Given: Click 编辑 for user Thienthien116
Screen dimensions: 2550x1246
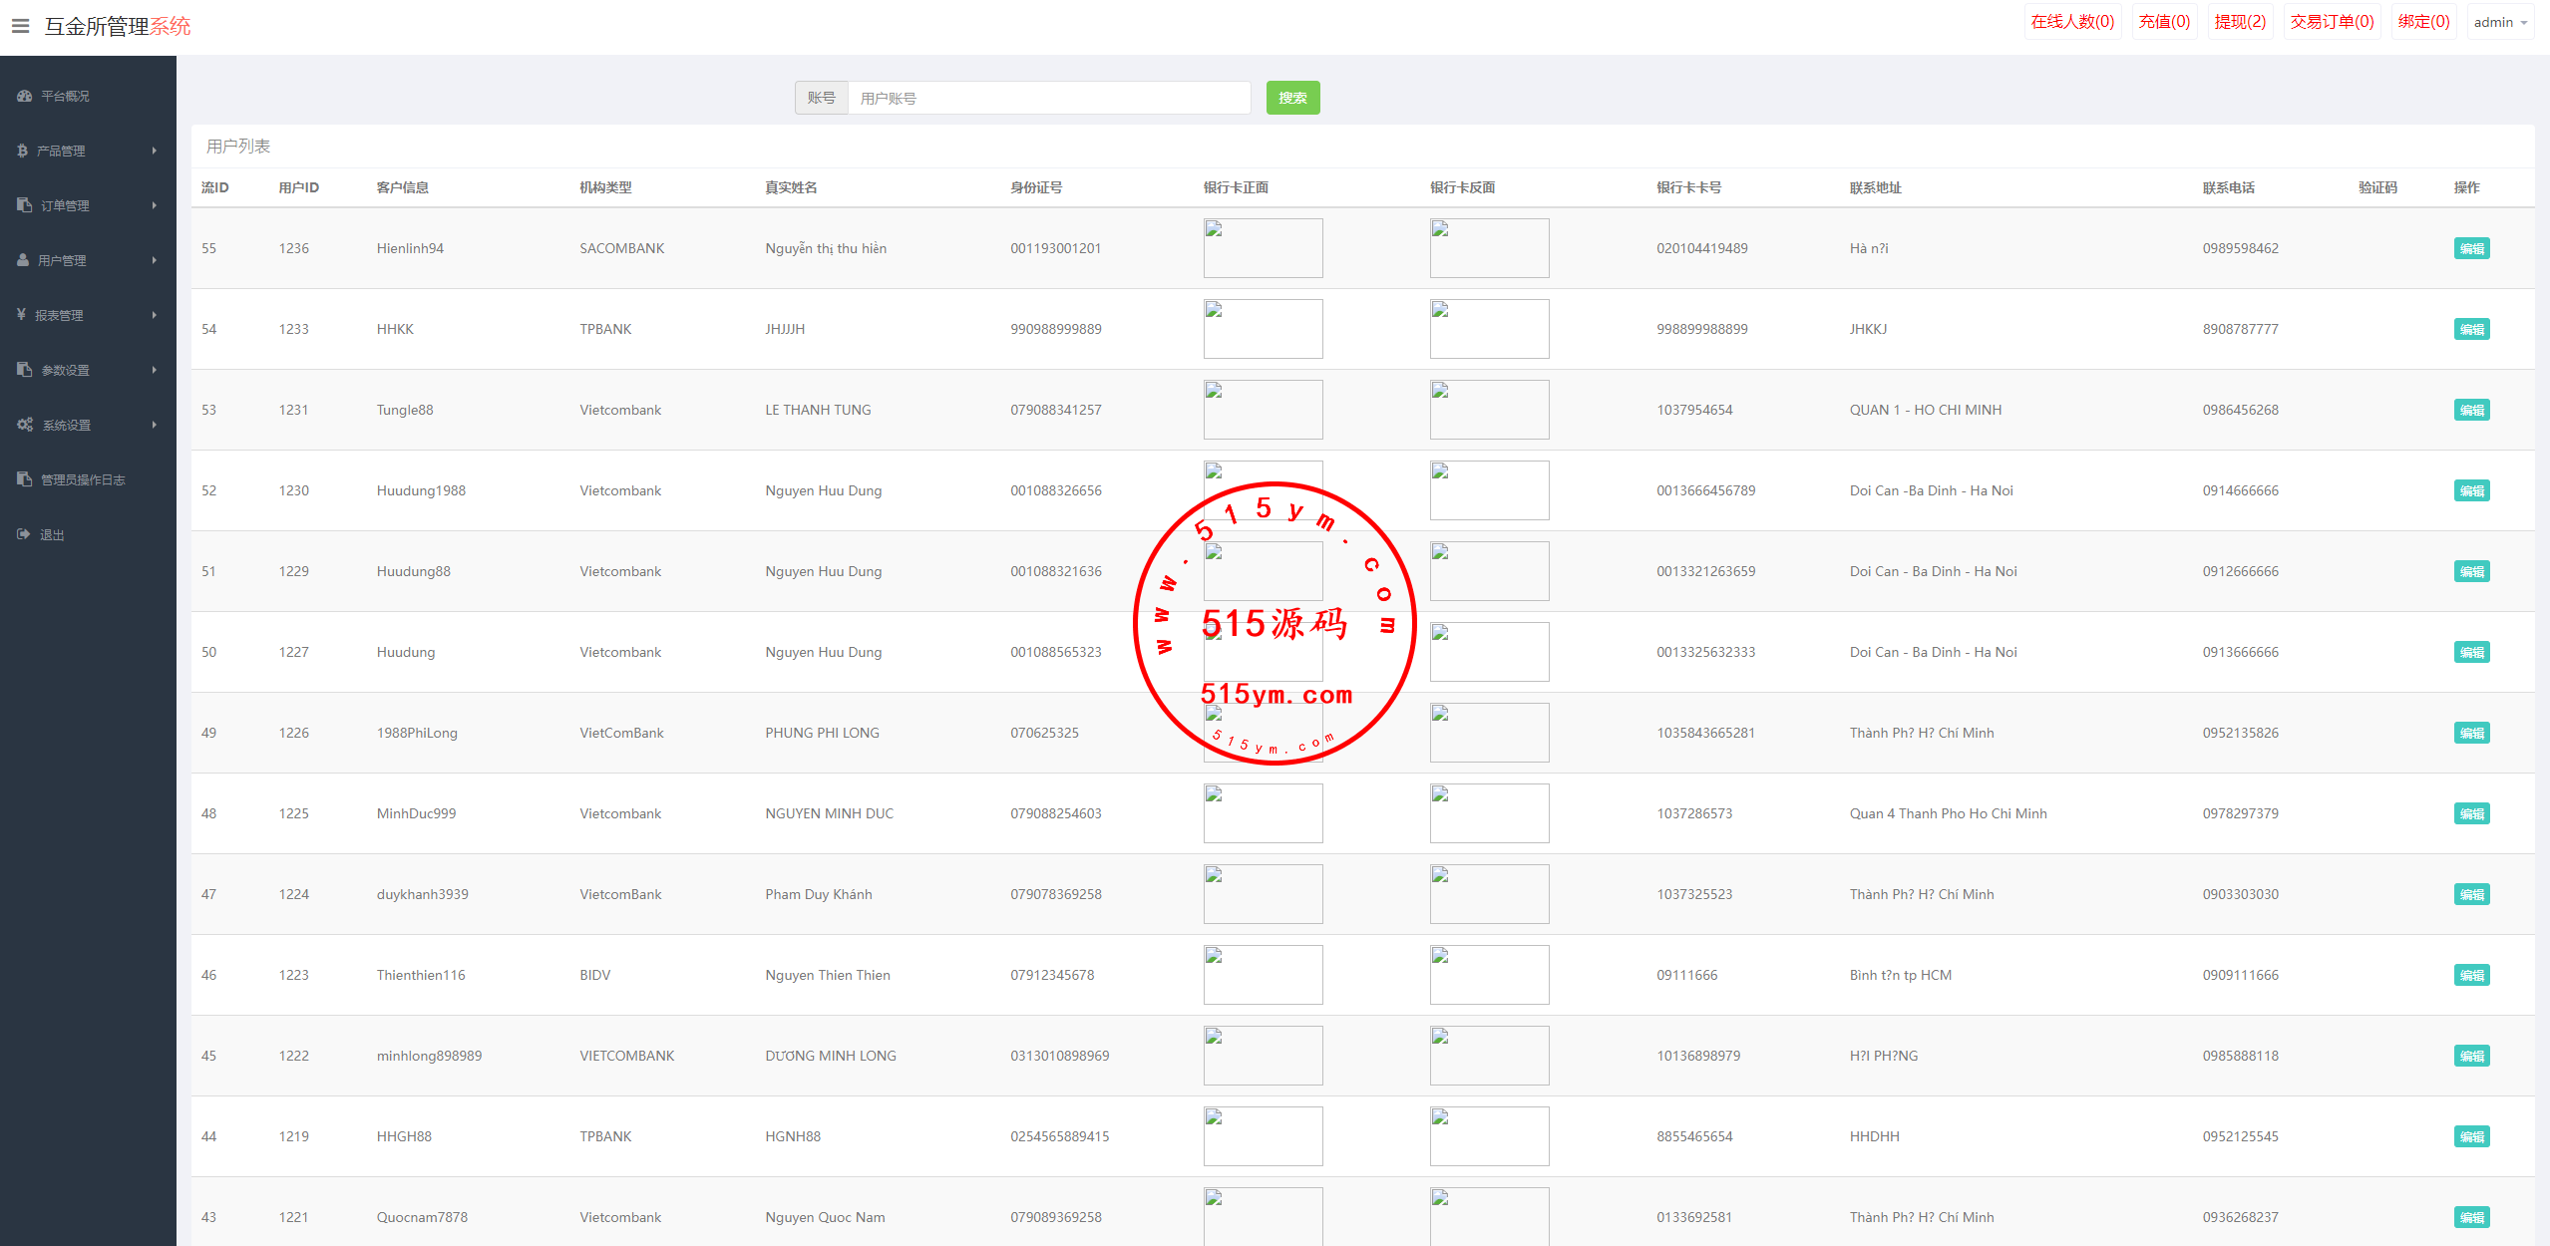Looking at the screenshot, I should pos(2471,975).
